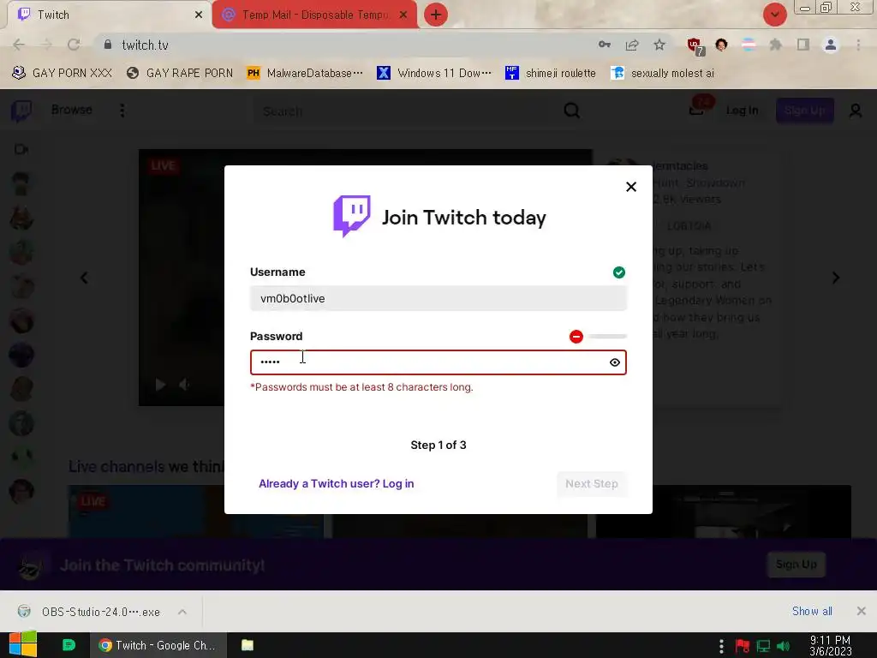The height and width of the screenshot is (658, 877).
Task: Toggle password visibility eye icon
Action: click(x=615, y=362)
